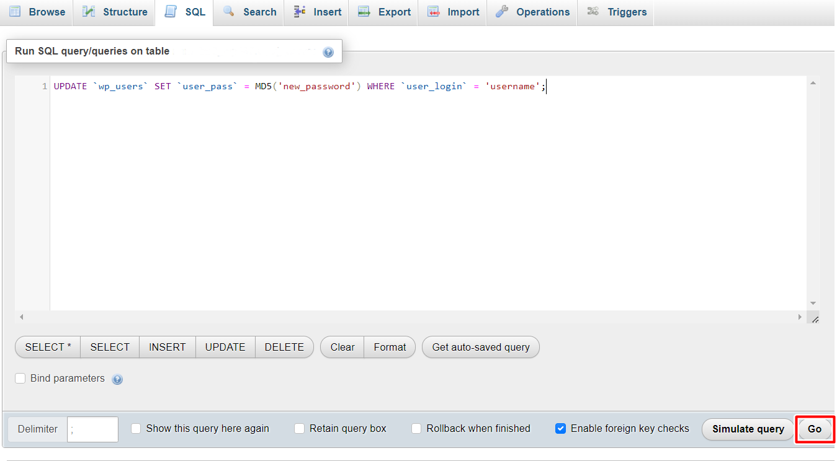
Task: Format the SQL query
Action: (x=390, y=347)
